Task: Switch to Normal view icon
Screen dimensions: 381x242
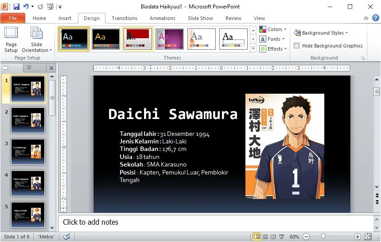Action: pos(257,237)
